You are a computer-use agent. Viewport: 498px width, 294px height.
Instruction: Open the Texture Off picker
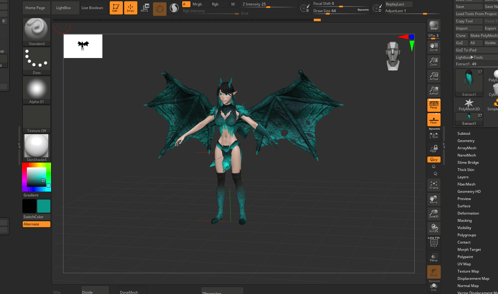[37, 119]
